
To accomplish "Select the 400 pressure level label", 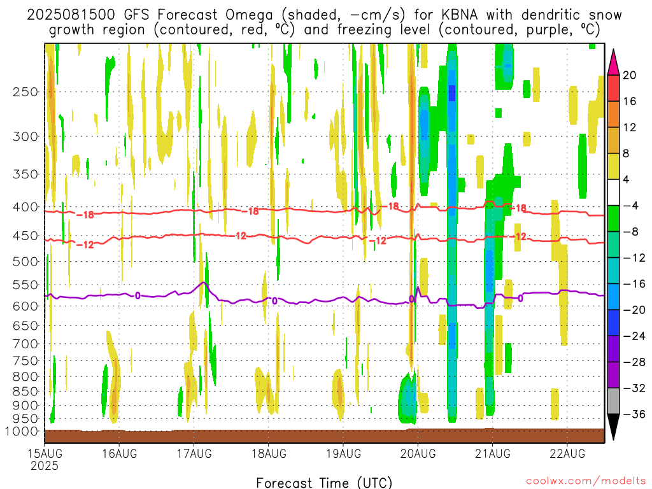I will (25, 207).
